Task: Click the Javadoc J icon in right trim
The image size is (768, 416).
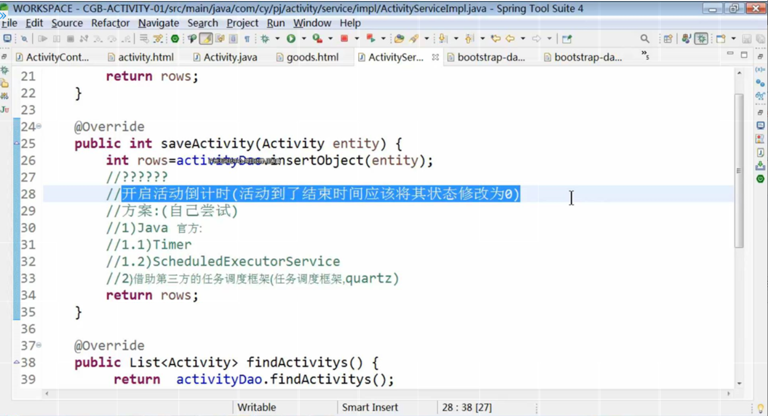Action: point(760,152)
